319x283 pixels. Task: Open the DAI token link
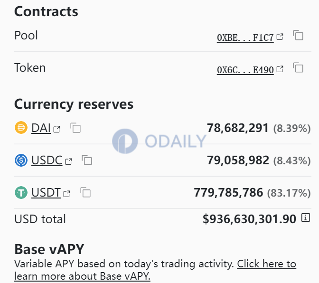(41, 128)
